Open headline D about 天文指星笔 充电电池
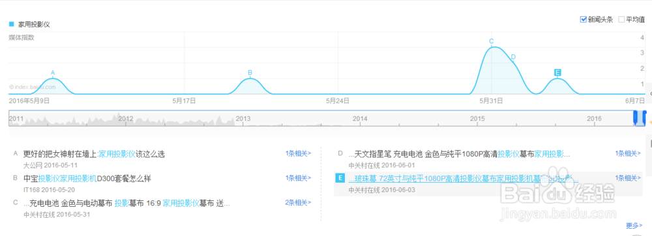The image size is (652, 236). point(459,154)
